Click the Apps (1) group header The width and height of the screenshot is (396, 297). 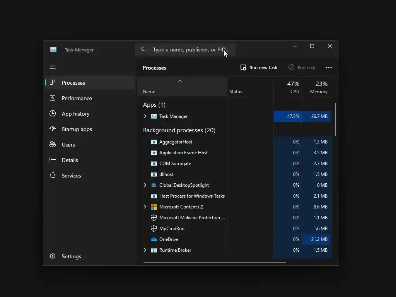tap(154, 105)
